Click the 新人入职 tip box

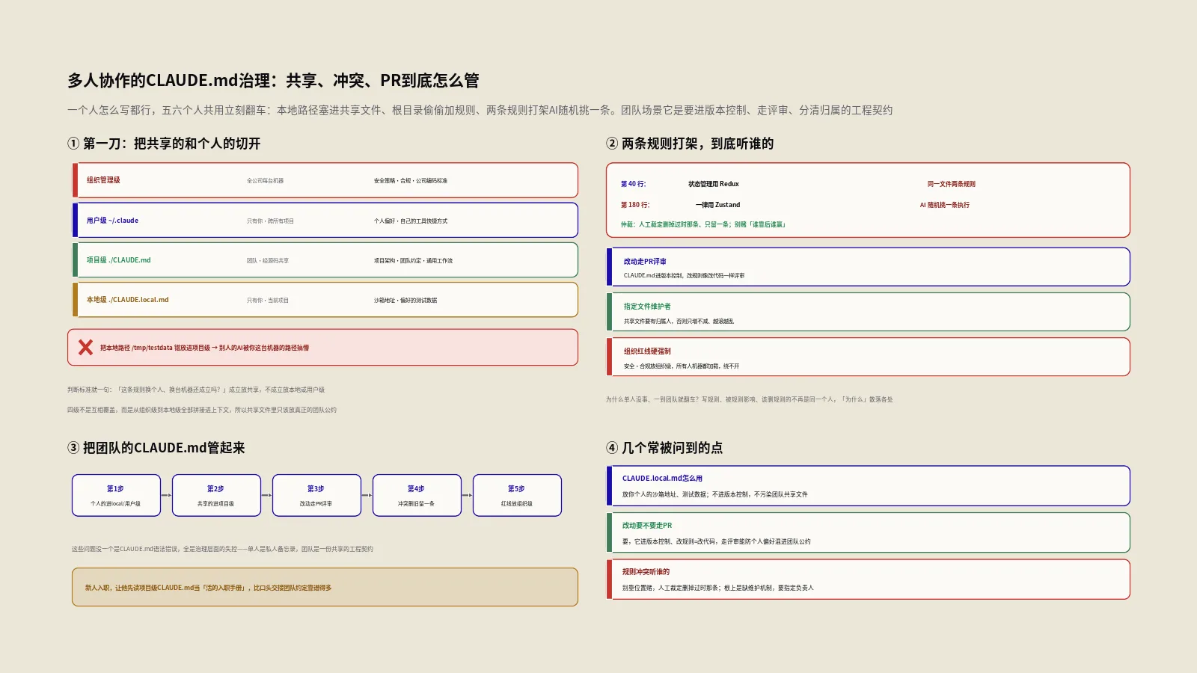point(325,587)
